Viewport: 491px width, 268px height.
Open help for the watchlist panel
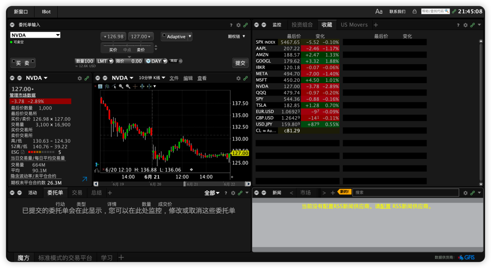click(x=458, y=25)
